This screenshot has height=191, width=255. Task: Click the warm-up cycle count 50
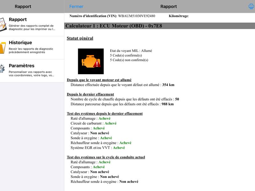pyautogui.click(x=177, y=99)
